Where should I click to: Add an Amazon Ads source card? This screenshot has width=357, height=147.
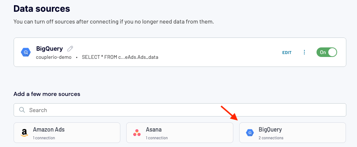point(67,133)
